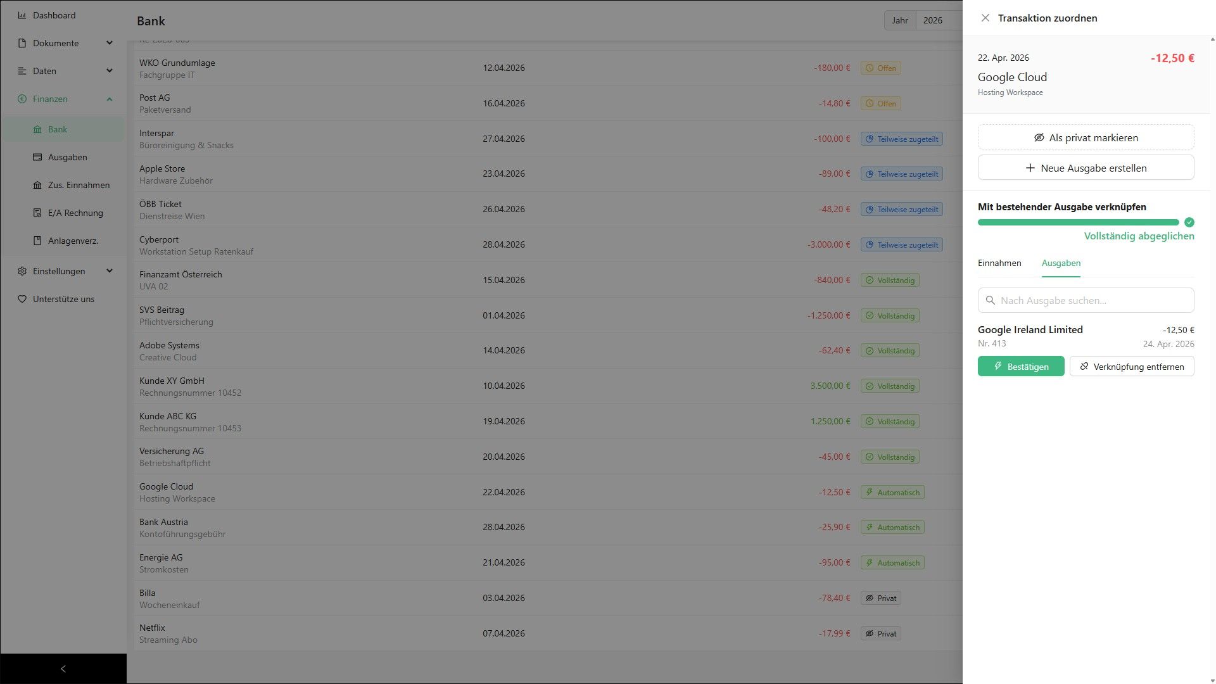Click the Offen badge for WKO Grundumlage
This screenshot has width=1216, height=684.
[880, 68]
